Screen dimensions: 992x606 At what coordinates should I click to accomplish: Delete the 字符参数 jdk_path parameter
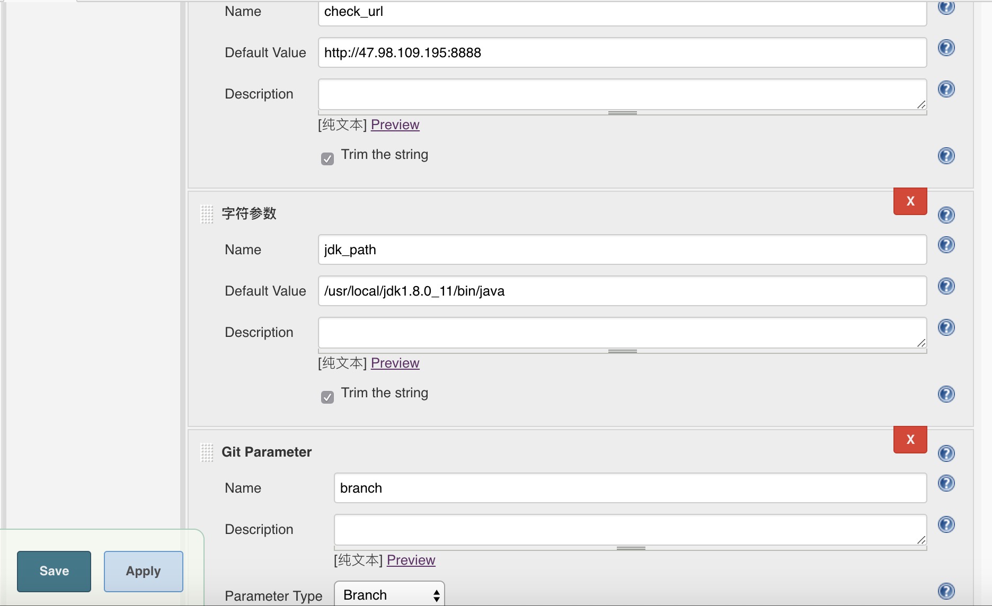click(910, 201)
